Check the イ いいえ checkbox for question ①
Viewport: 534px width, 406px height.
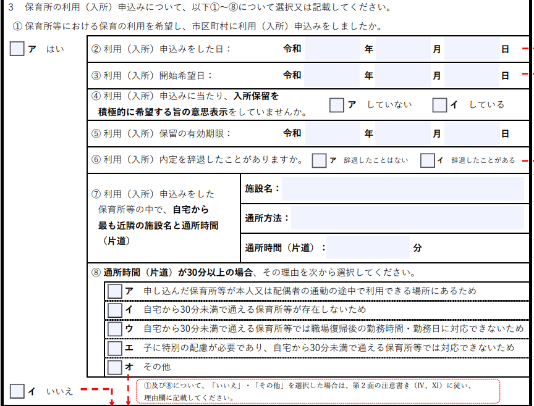tap(17, 391)
